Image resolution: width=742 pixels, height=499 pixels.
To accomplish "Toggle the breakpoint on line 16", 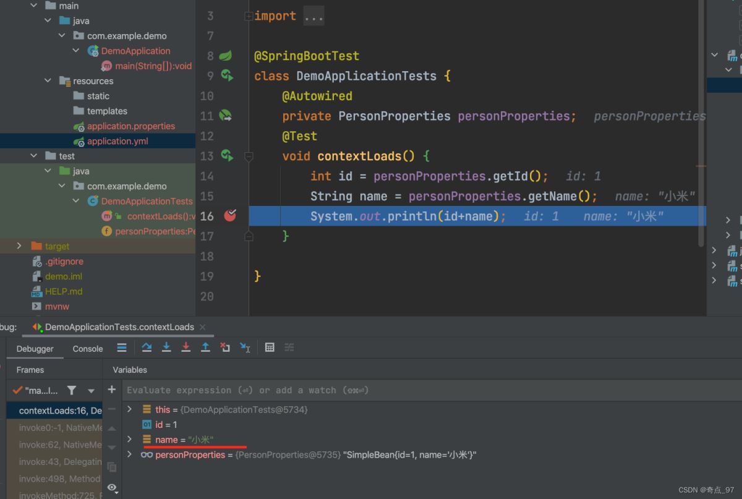I will [230, 216].
